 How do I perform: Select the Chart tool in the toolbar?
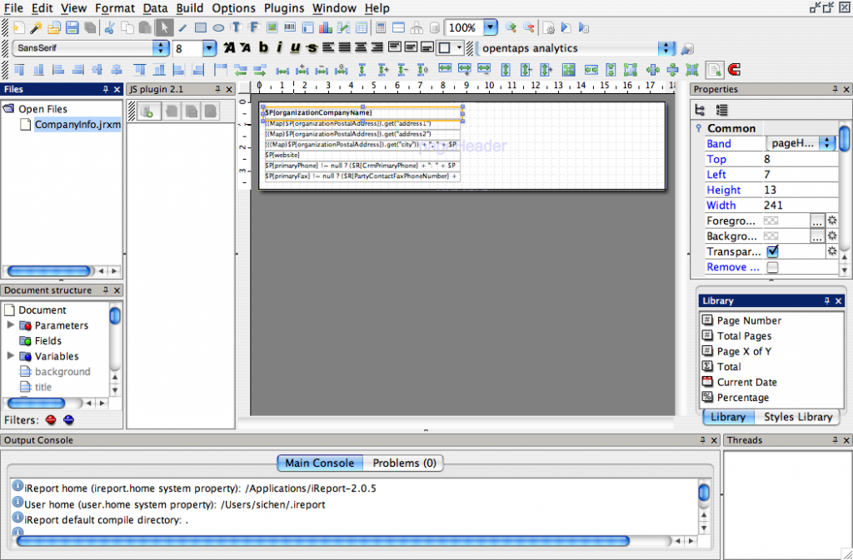[x=323, y=27]
